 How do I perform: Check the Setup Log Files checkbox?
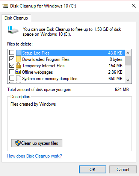(x=12, y=53)
